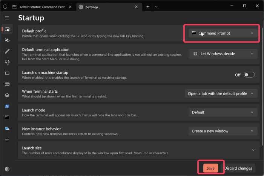Open a new tab with plus button
The width and height of the screenshot is (264, 176).
148,7
